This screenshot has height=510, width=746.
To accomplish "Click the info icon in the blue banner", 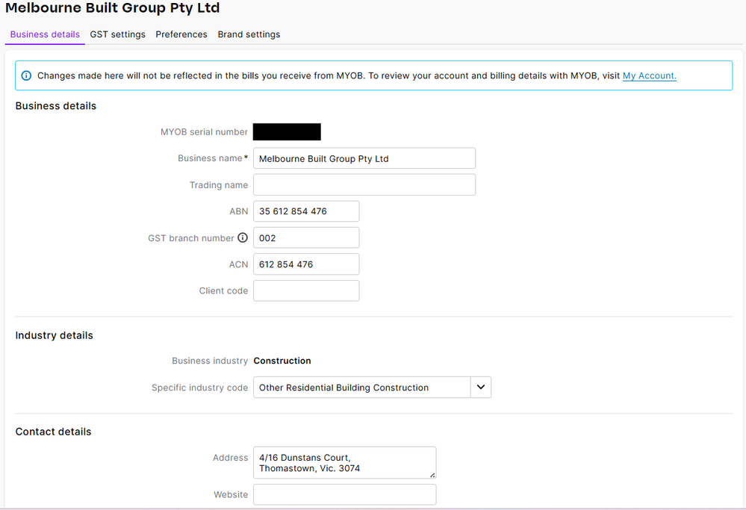I will click(x=26, y=75).
